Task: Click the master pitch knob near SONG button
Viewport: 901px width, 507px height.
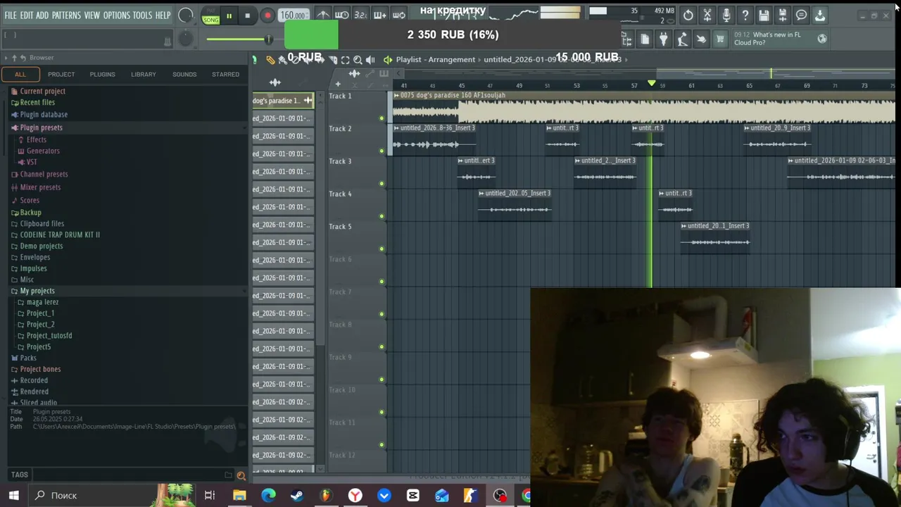Action: [x=186, y=15]
